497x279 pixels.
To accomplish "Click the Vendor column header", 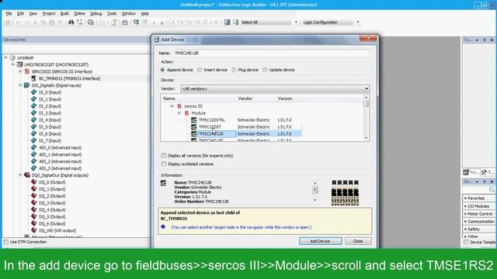I will (245, 98).
